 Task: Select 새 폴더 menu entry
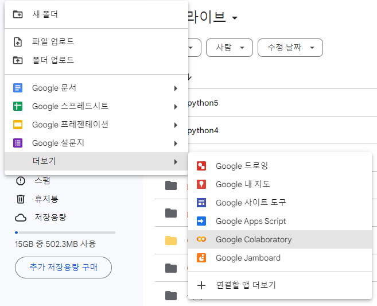(96, 14)
